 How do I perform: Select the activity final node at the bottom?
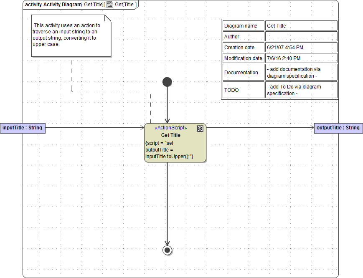click(167, 250)
